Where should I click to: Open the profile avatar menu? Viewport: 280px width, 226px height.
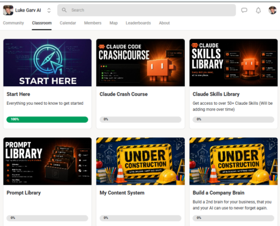click(x=272, y=10)
